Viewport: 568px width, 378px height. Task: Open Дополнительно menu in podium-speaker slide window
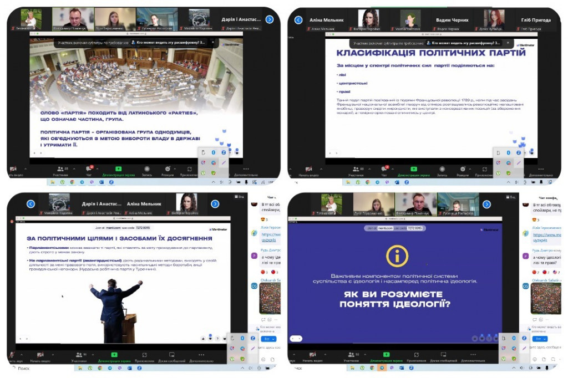click(201, 356)
